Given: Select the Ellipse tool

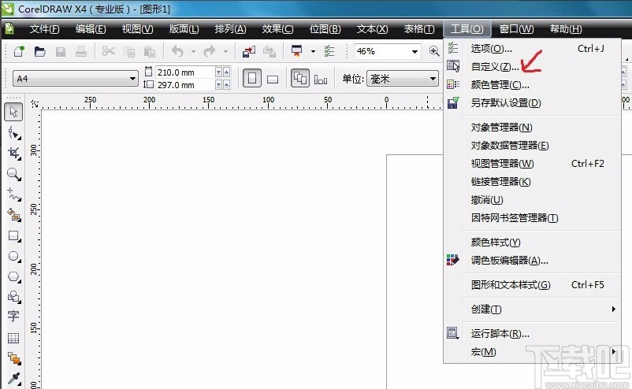Looking at the screenshot, I should click(x=14, y=256).
